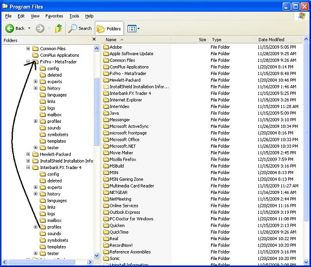Expand history under Interbank FX Trader 4
The width and height of the screenshot is (311, 267).
(35, 193)
